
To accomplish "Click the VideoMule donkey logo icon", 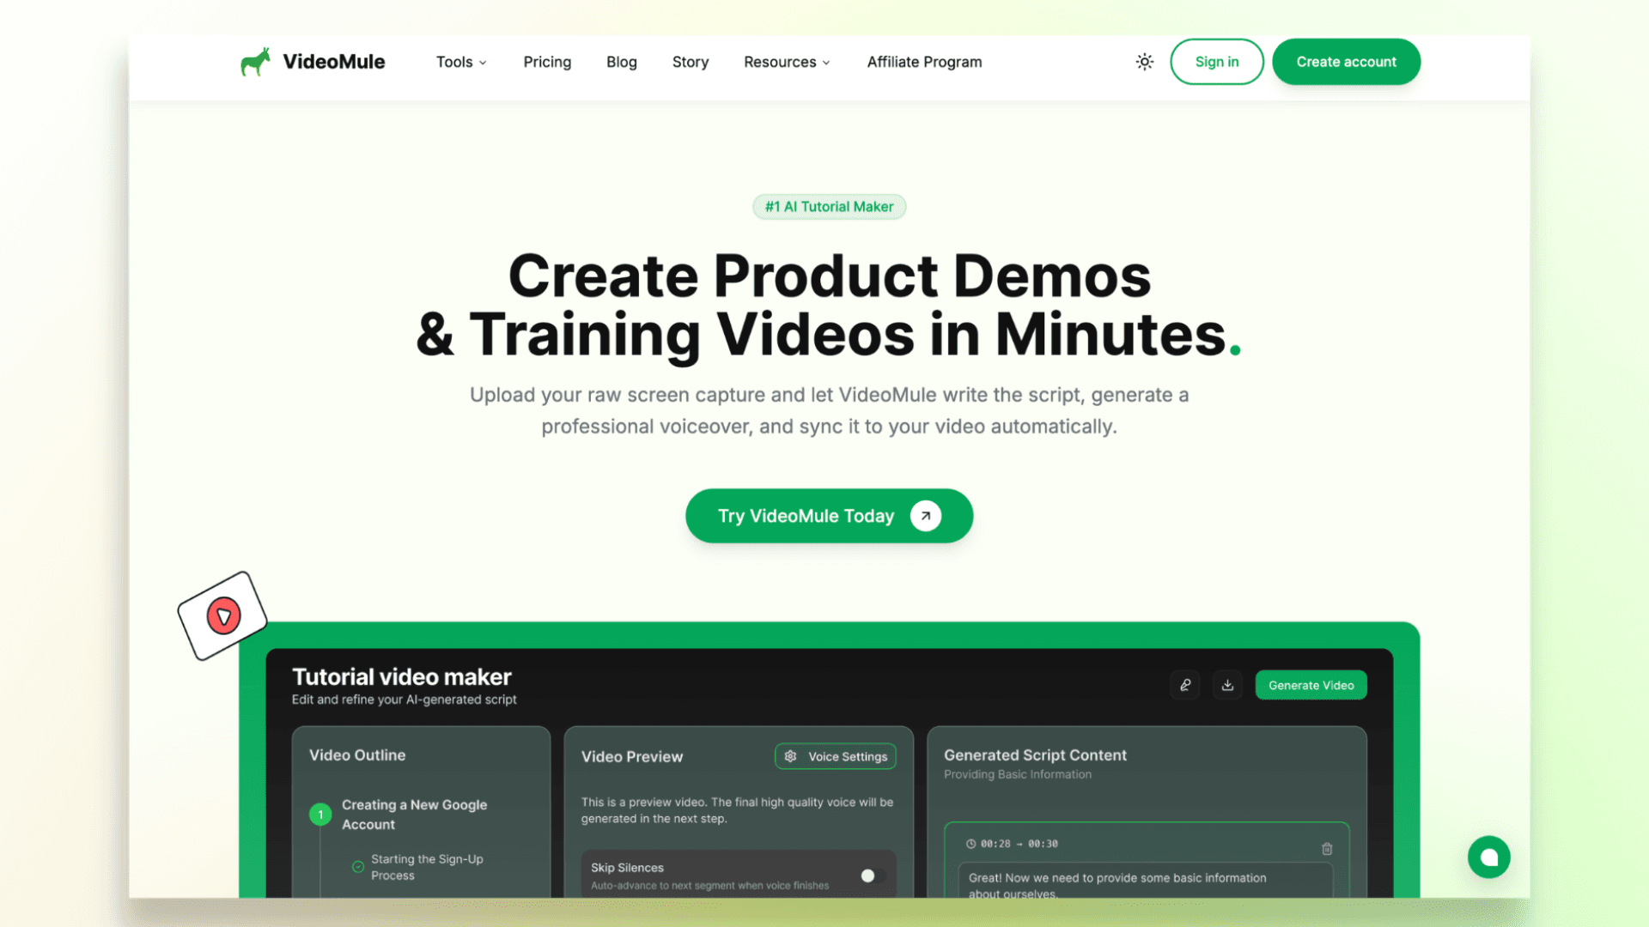I will [255, 62].
